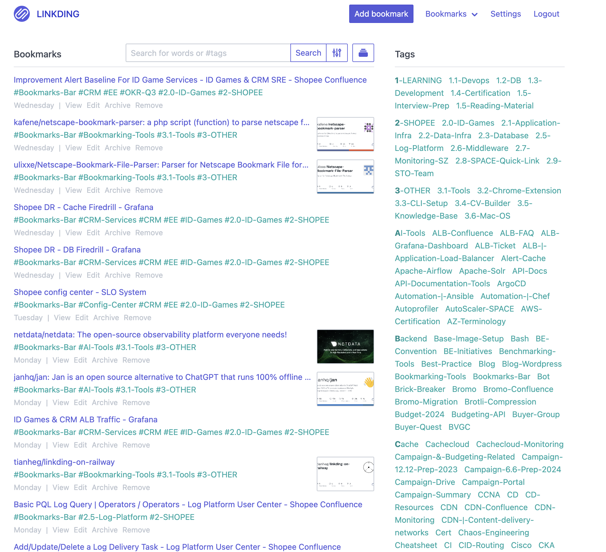Filter by Budget-2024 tag
The height and width of the screenshot is (552, 606).
point(419,414)
